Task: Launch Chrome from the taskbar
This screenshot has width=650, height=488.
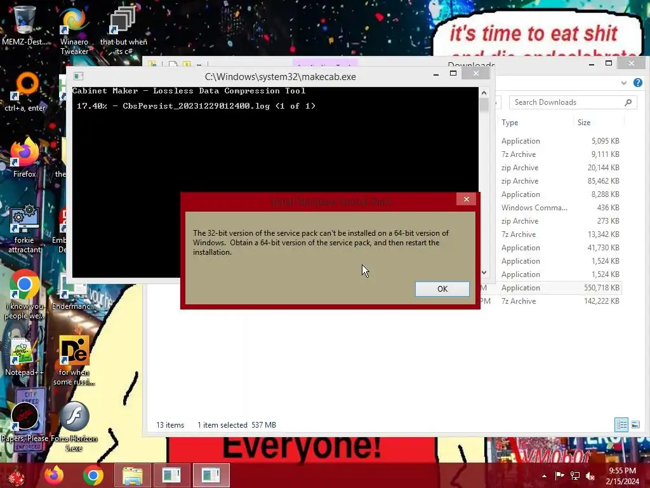Action: pyautogui.click(x=93, y=475)
